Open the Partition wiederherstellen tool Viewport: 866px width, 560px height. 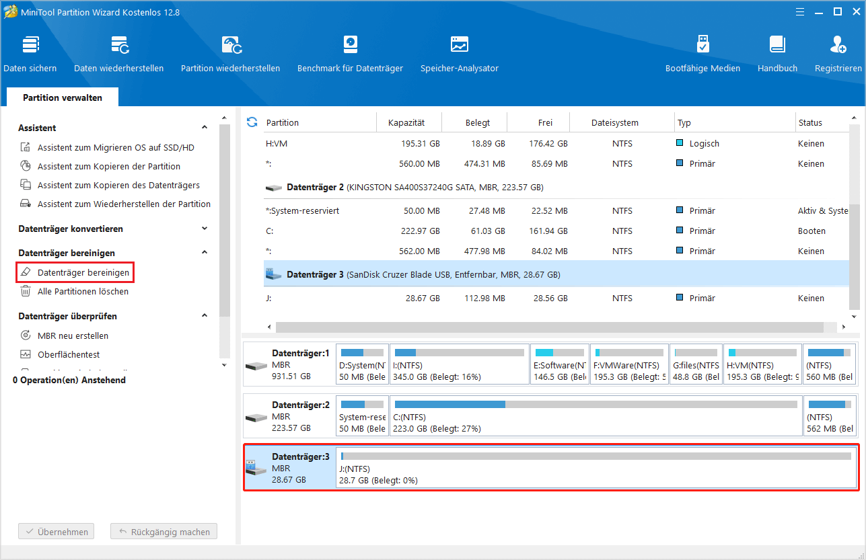point(231,54)
